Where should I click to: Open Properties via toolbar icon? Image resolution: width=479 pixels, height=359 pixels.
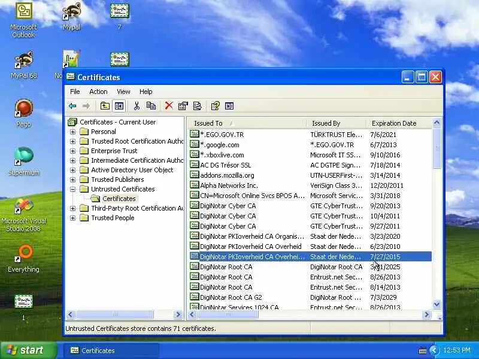[183, 106]
